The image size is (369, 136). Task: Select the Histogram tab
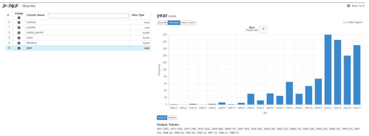(x=174, y=22)
